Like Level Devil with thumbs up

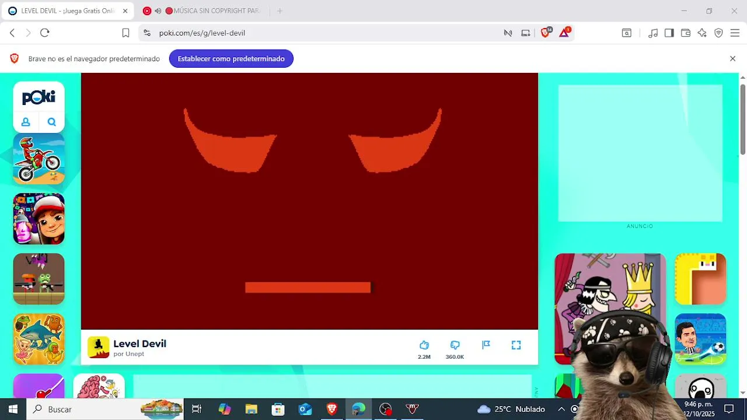(424, 345)
